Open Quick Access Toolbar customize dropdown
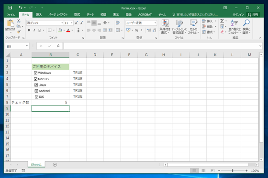Screen dimensions: 268x178 42,8
